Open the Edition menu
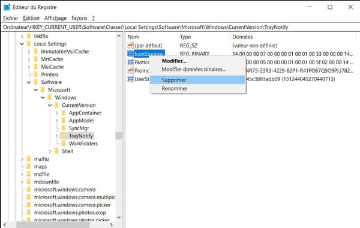Image resolution: width=360 pixels, height=228 pixels. 31,18
